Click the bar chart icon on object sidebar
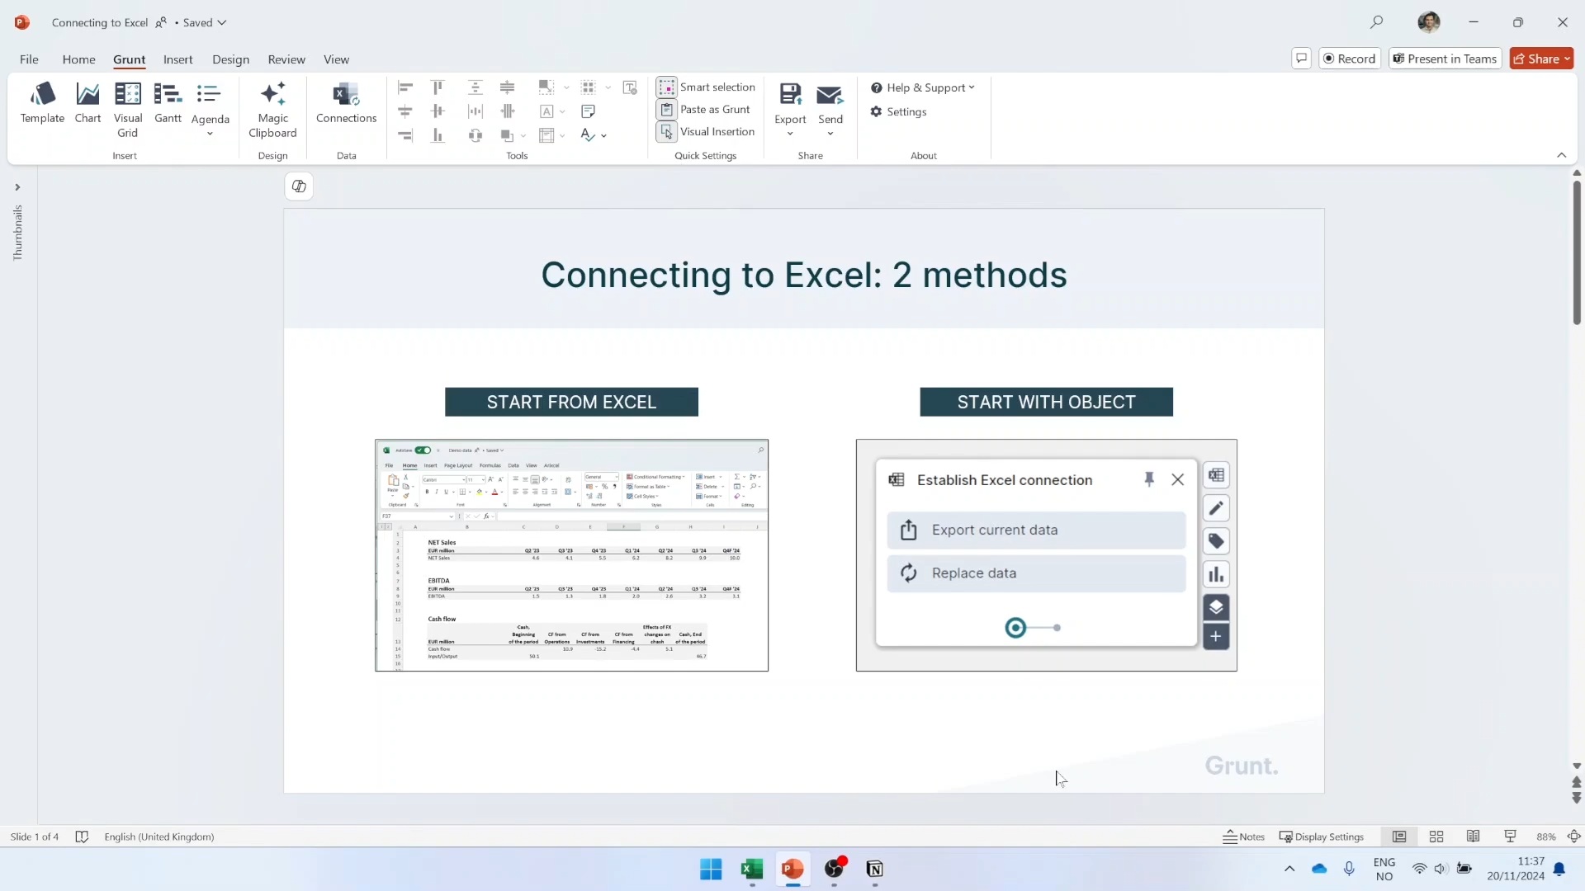Image resolution: width=1585 pixels, height=891 pixels. (1216, 574)
